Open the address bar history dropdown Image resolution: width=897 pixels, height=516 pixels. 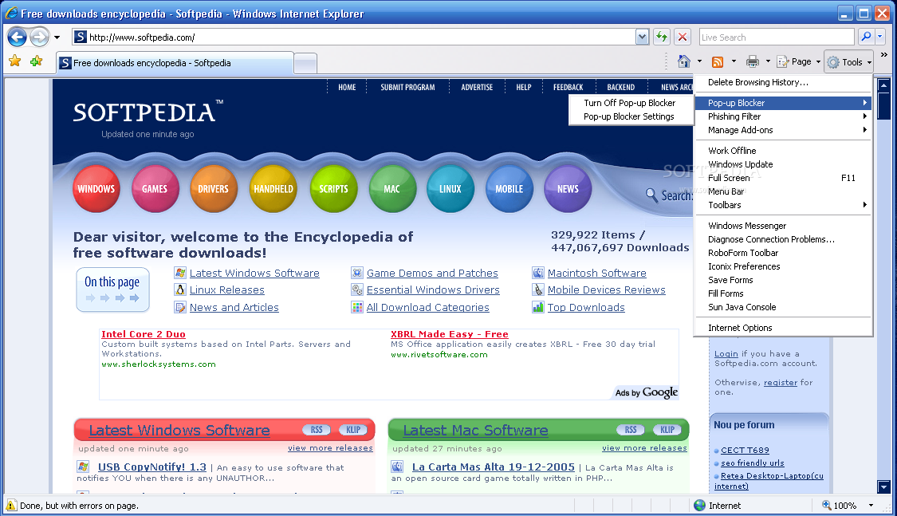point(642,37)
